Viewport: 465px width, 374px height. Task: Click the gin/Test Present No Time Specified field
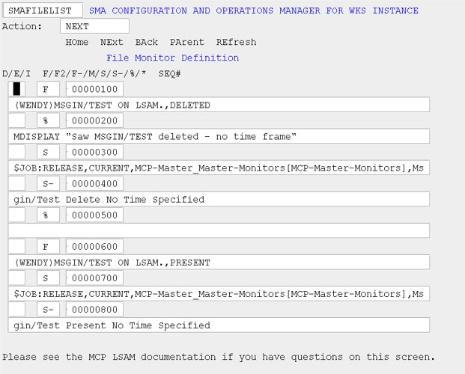(x=219, y=325)
